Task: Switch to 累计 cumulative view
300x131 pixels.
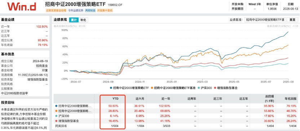Action: pyautogui.click(x=74, y=20)
